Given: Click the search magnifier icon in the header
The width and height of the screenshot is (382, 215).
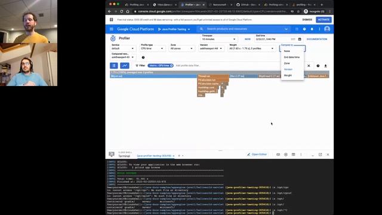Looking at the screenshot, I should point(201,29).
